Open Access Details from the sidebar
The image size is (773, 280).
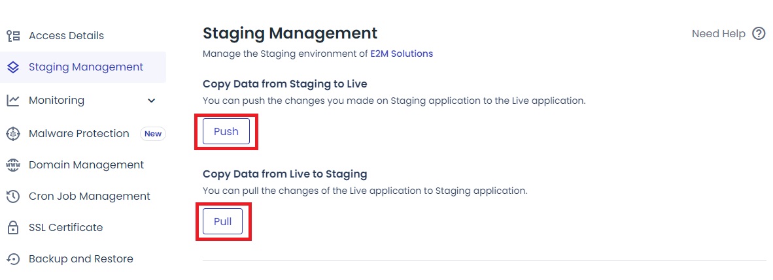66,36
